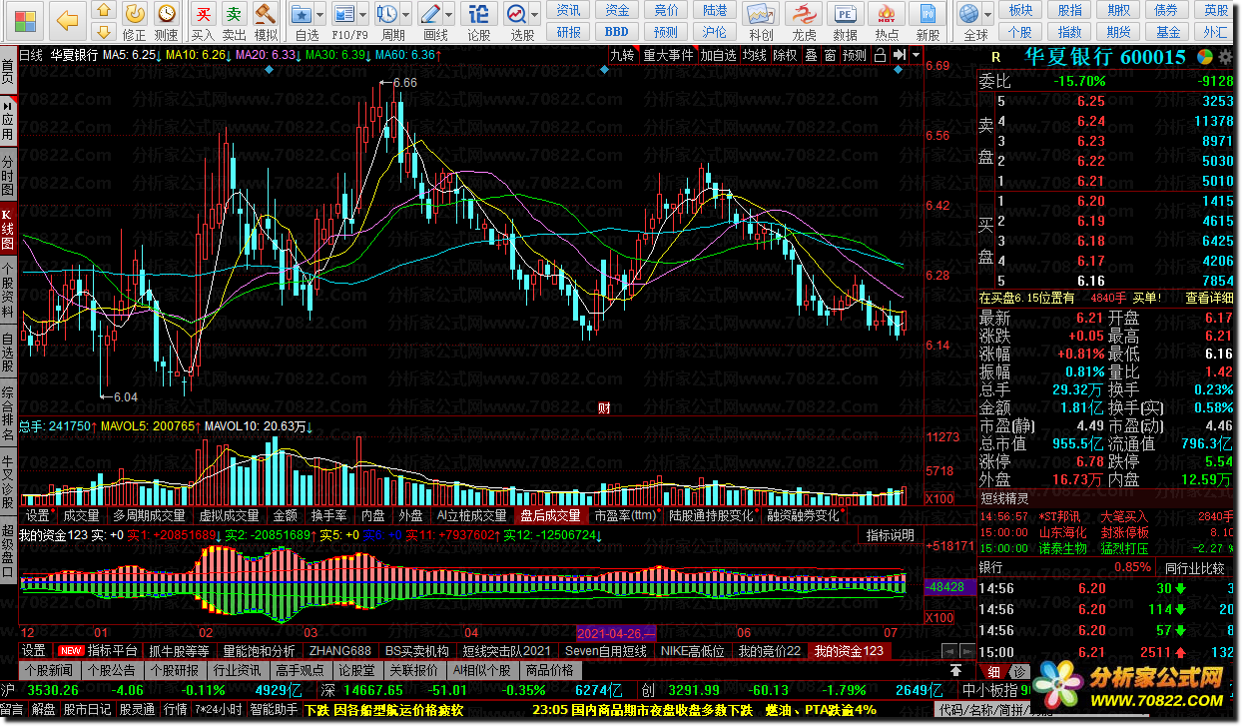Click the page-down yellow arrow icon

tap(104, 34)
